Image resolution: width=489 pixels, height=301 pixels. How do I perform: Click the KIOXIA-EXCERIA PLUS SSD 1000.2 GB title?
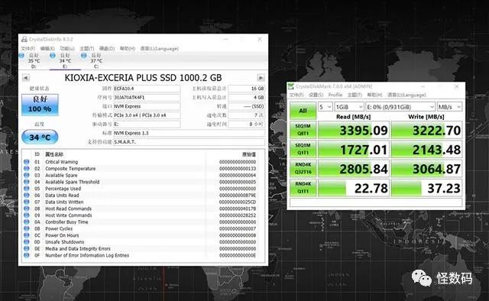(x=143, y=78)
